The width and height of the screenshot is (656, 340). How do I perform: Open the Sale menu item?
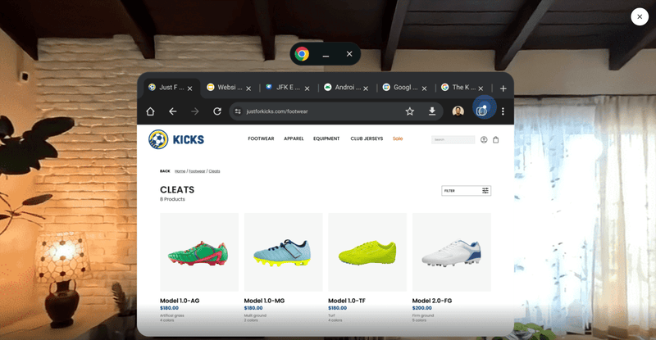pyautogui.click(x=398, y=138)
